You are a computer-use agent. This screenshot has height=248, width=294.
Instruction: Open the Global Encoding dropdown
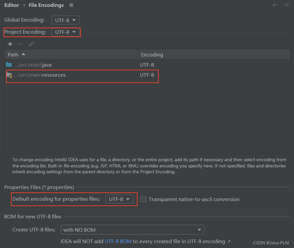coord(65,20)
